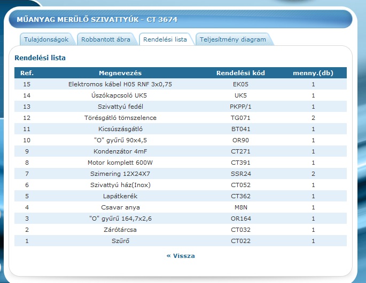This screenshot has width=366, height=283.
Task: Select the Törésgátló tömszelence entry
Action: [120, 118]
